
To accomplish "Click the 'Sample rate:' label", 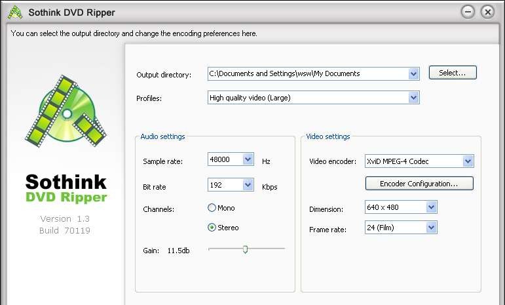I will coord(162,161).
